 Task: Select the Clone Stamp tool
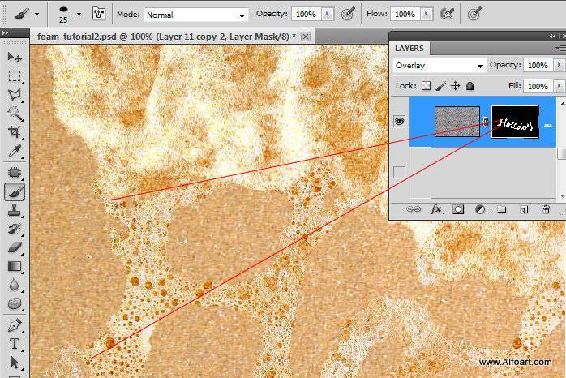click(15, 210)
